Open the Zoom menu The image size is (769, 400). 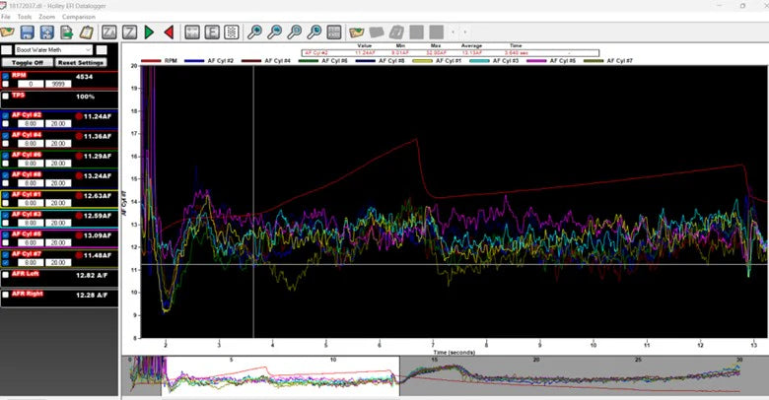coord(46,17)
